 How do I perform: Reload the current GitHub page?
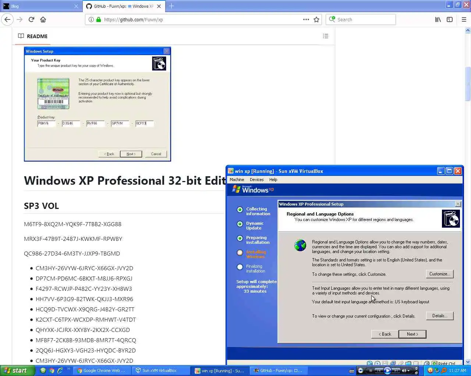(31, 19)
